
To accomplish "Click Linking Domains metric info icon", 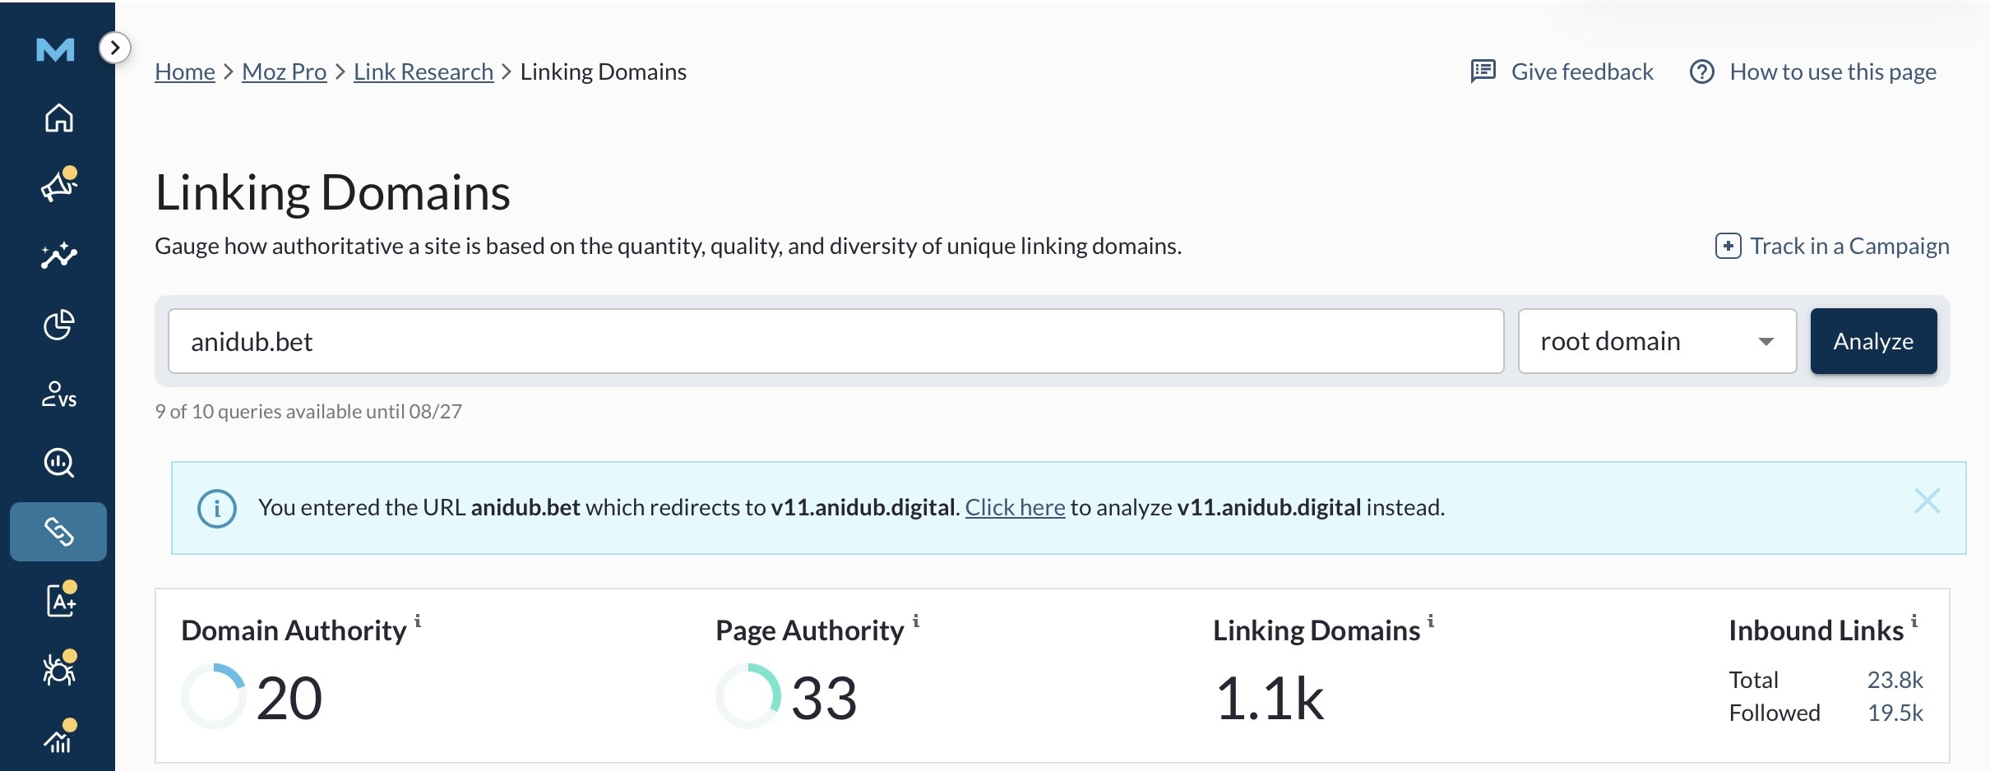I will [1431, 621].
